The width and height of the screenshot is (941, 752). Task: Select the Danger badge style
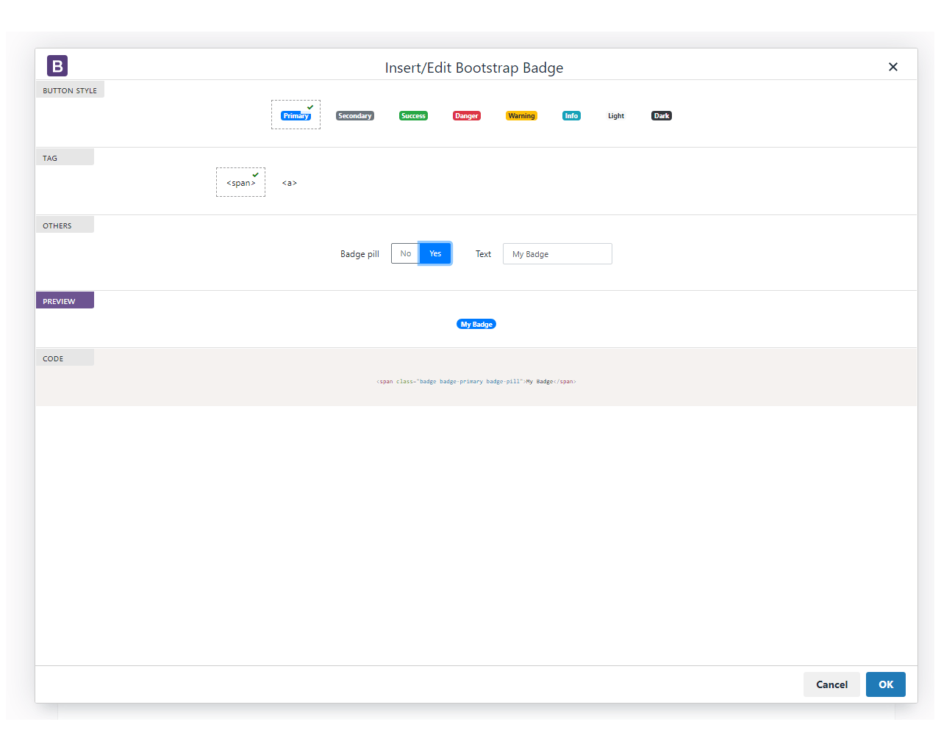[467, 116]
